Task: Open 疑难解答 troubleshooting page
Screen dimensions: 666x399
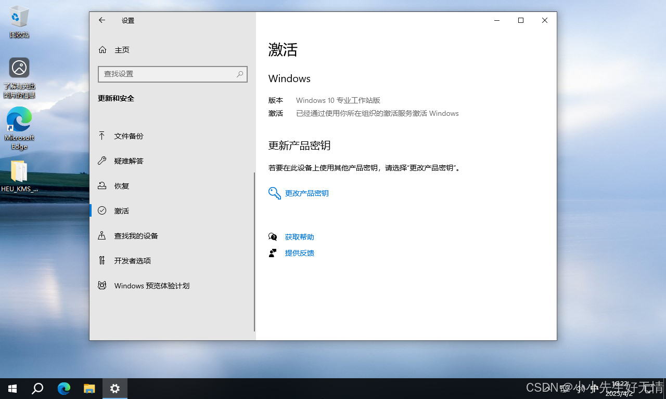Action: pyautogui.click(x=172, y=161)
